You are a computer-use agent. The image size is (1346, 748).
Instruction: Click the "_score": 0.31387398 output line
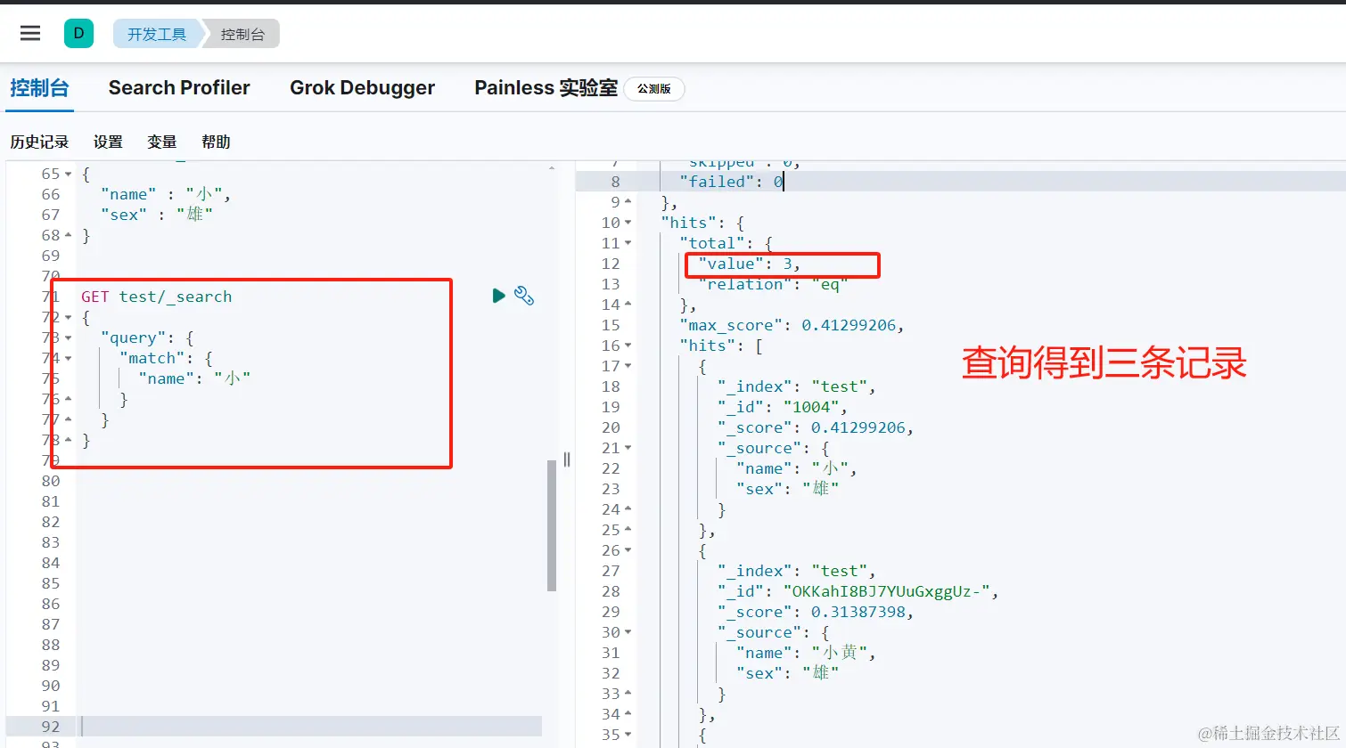pos(816,612)
